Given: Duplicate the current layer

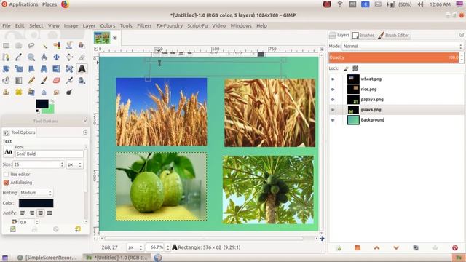Looking at the screenshot, I should pyautogui.click(x=416, y=247).
